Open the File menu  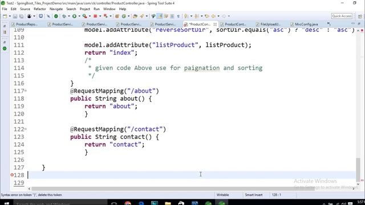(5, 9)
